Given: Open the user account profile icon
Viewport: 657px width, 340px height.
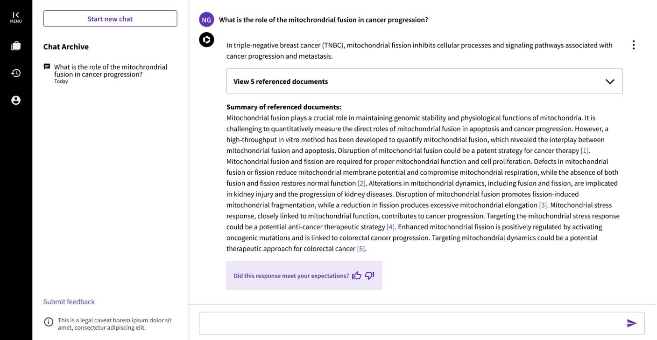Looking at the screenshot, I should pos(16,100).
